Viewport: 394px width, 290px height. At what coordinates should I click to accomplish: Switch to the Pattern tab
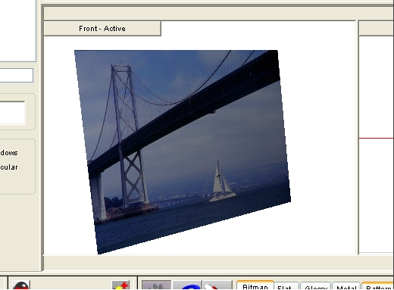tap(378, 286)
